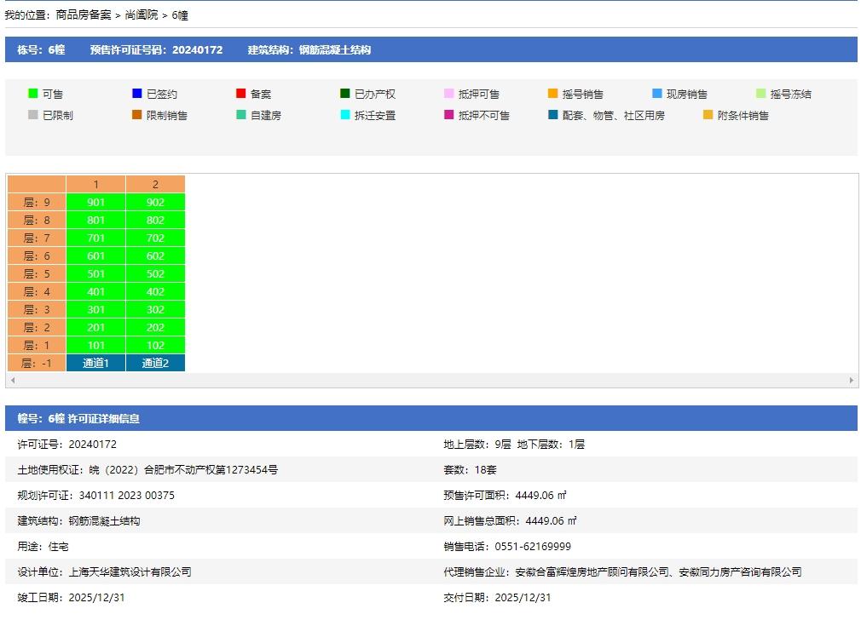The width and height of the screenshot is (861, 620).
Task: Open unit 601
Action: [x=95, y=255]
